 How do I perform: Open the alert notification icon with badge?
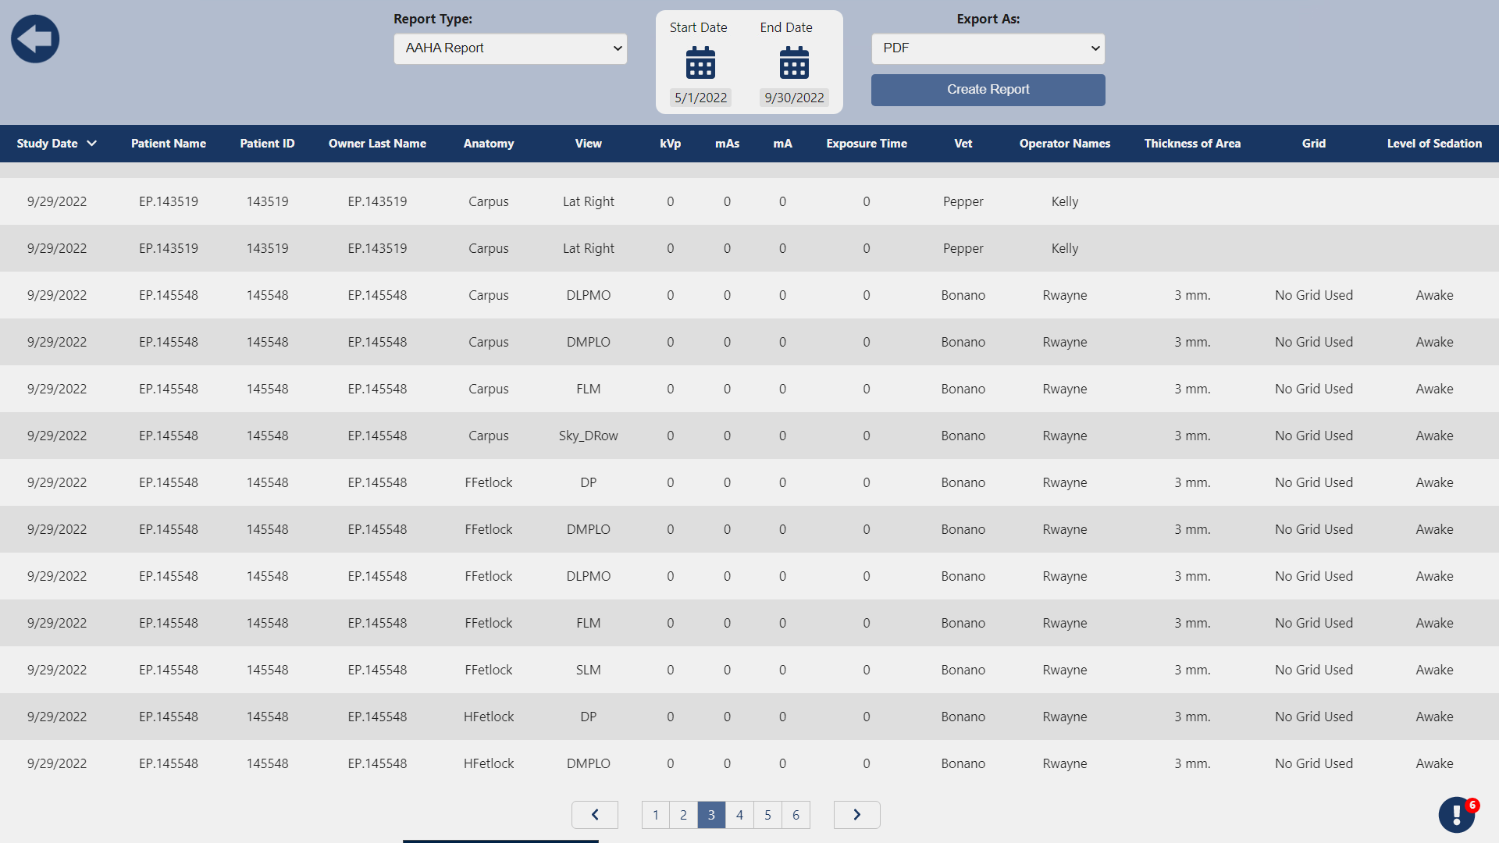1457,814
